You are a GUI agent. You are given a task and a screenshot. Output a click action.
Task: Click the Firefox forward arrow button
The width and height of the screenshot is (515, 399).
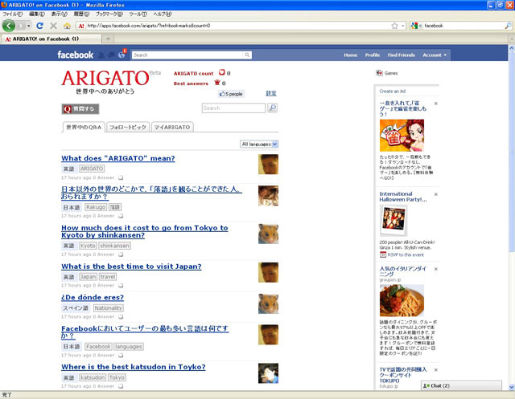pos(21,26)
